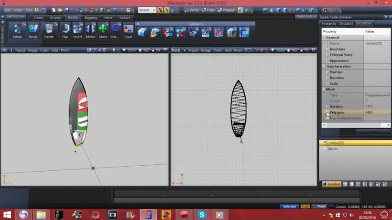Click the open folder icon in toolbar
The image size is (392, 220).
pos(60,10)
